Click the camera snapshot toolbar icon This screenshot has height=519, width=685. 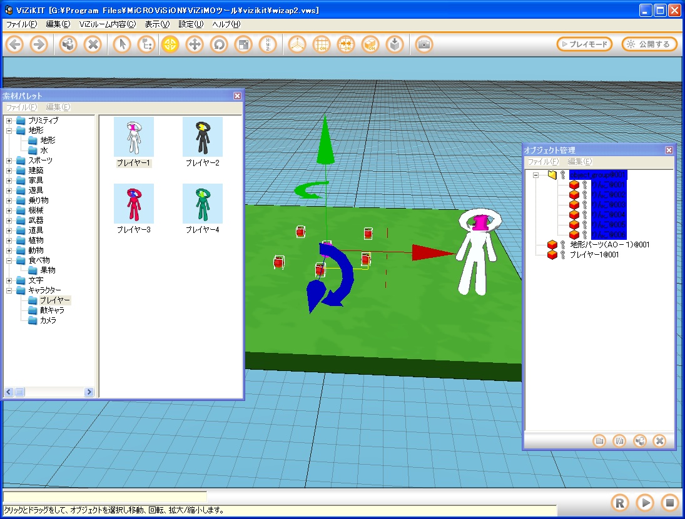point(424,44)
